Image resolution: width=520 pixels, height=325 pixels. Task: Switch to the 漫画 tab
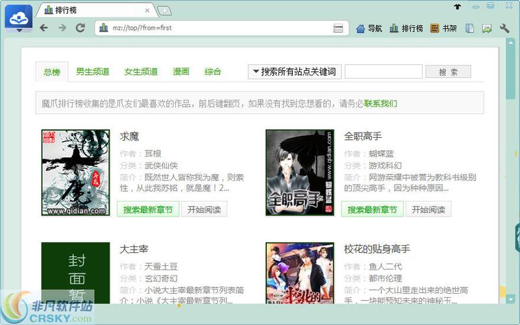point(181,71)
